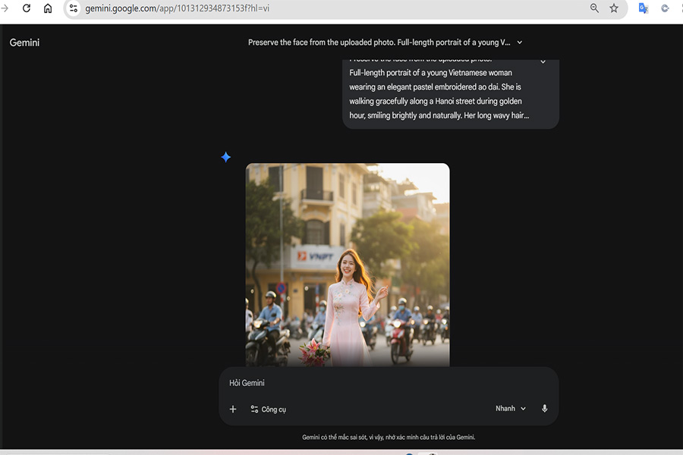The width and height of the screenshot is (683, 455).
Task: Open the conversation title dropdown chevron
Action: tap(520, 42)
